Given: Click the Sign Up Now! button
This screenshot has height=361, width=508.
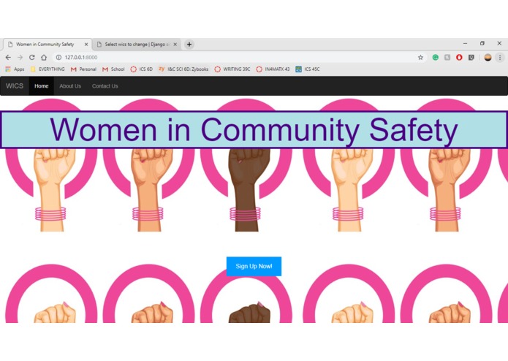Looking at the screenshot, I should 254,266.
